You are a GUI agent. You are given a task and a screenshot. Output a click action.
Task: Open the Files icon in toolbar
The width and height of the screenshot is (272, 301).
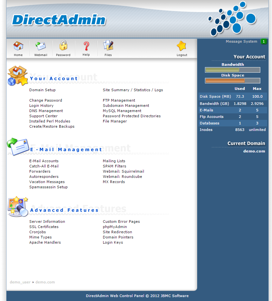(108, 46)
